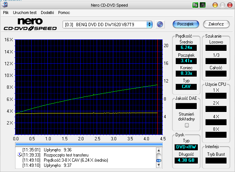235x172 pixels.
Task: Click the CPU usage 2X field
Action: [216, 109]
